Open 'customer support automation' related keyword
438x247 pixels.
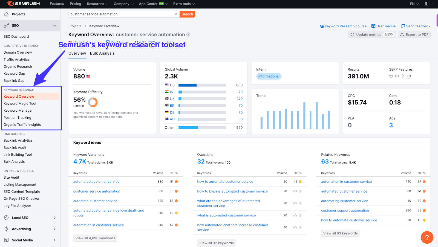point(345,211)
